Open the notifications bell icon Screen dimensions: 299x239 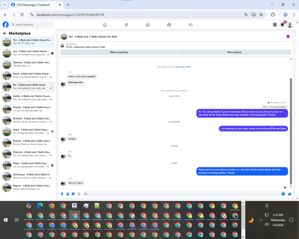(282, 24)
